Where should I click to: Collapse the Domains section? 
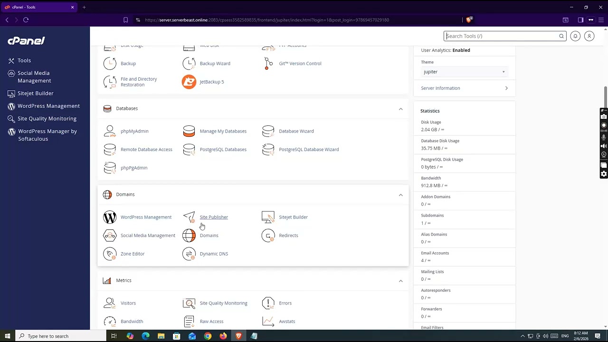(x=400, y=195)
